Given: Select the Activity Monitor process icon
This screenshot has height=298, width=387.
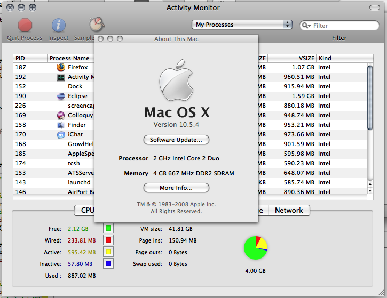Looking at the screenshot, I should pyautogui.click(x=61, y=77).
